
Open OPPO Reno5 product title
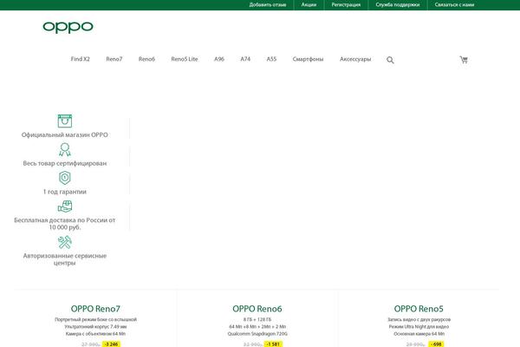(x=419, y=309)
